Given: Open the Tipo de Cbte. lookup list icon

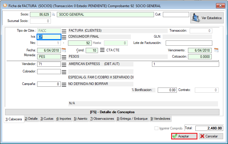Looking at the screenshot, I should click(64, 31).
